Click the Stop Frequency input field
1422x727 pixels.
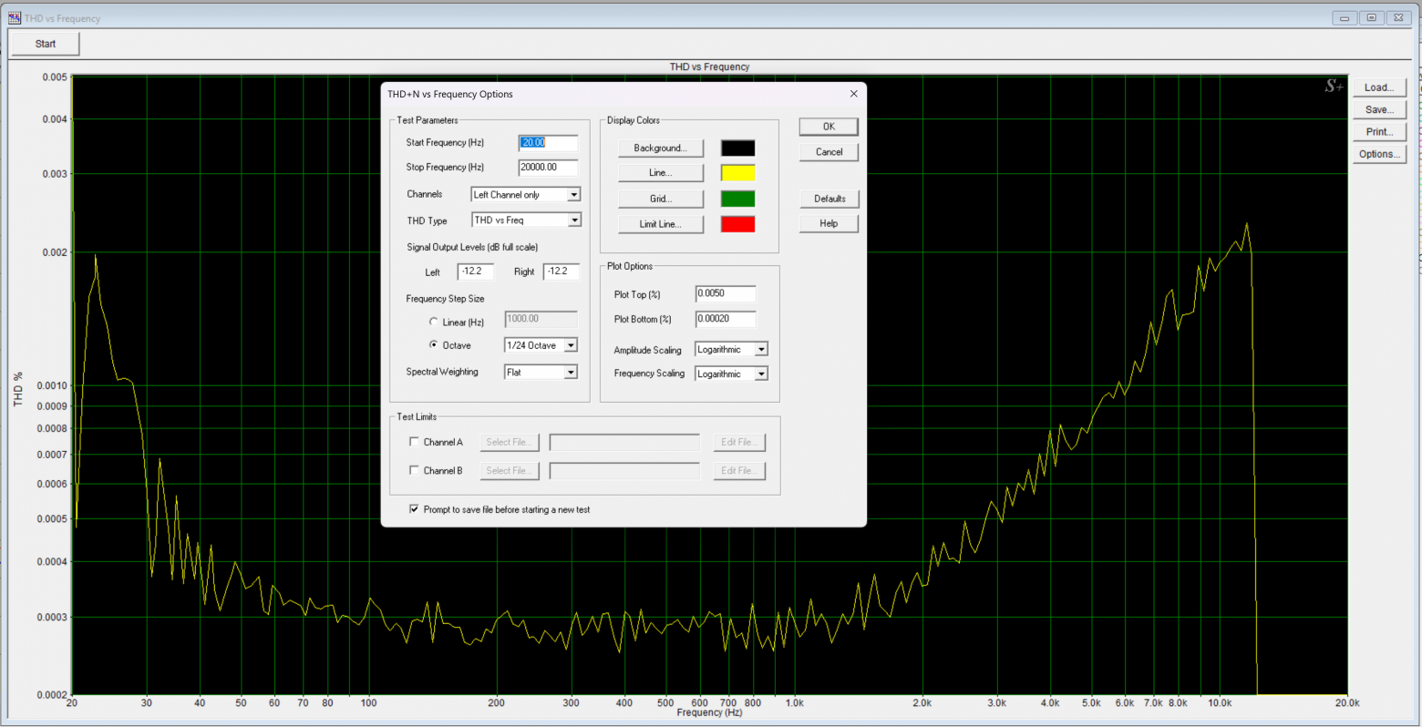pyautogui.click(x=548, y=168)
